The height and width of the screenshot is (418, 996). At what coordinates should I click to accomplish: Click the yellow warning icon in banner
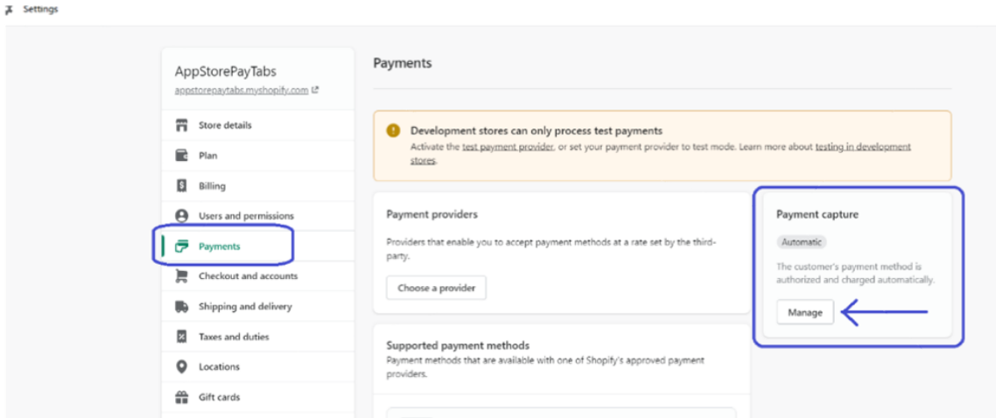393,130
